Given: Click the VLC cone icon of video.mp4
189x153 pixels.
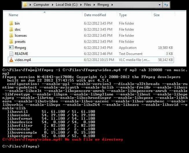Looking at the screenshot, I should [11, 60].
